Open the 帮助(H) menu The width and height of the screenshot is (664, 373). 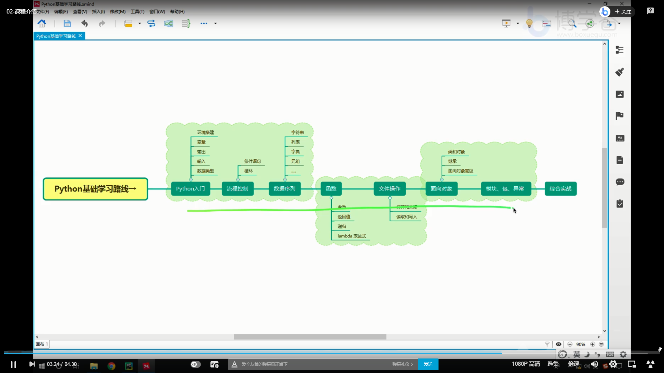tap(177, 11)
